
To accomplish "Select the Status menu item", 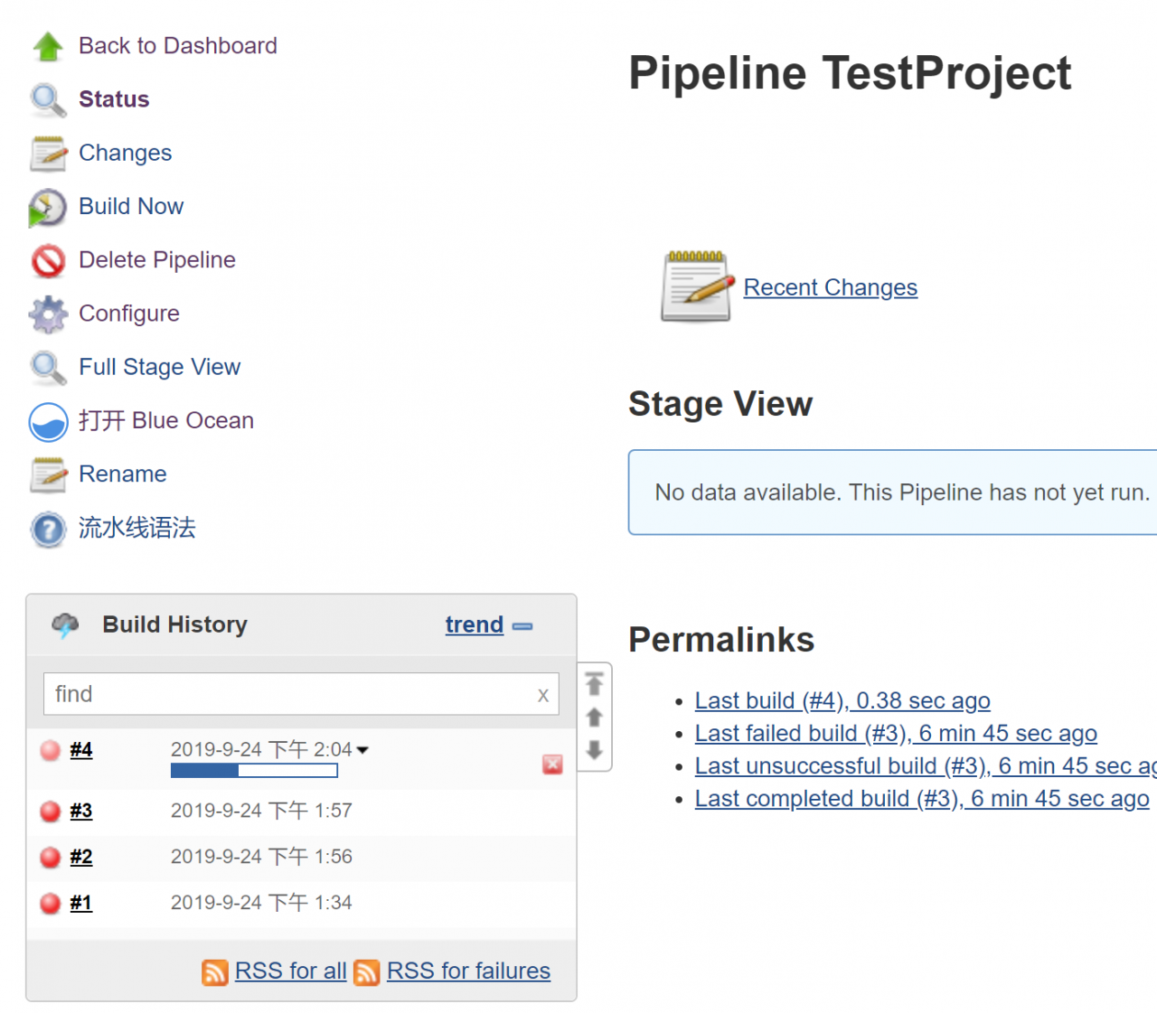I will [x=114, y=99].
